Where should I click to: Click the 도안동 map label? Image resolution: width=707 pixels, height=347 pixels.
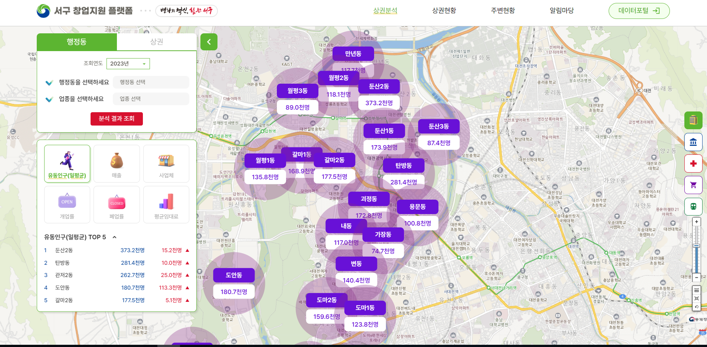coord(234,275)
